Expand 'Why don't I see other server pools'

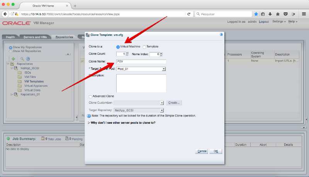[89, 123]
